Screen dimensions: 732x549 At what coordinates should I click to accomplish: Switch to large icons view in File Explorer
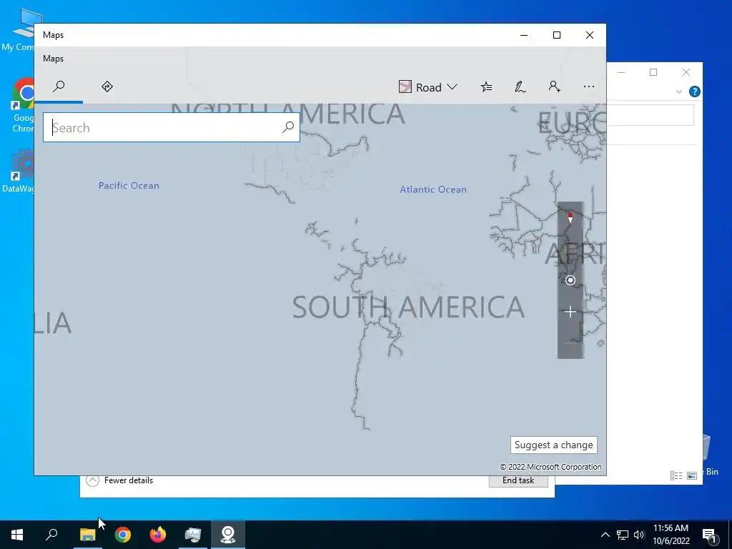692,475
